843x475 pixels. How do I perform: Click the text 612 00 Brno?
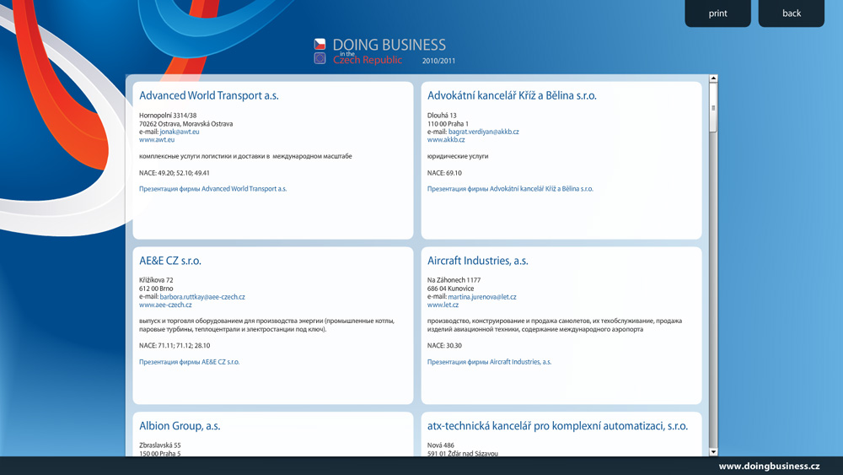click(x=156, y=289)
